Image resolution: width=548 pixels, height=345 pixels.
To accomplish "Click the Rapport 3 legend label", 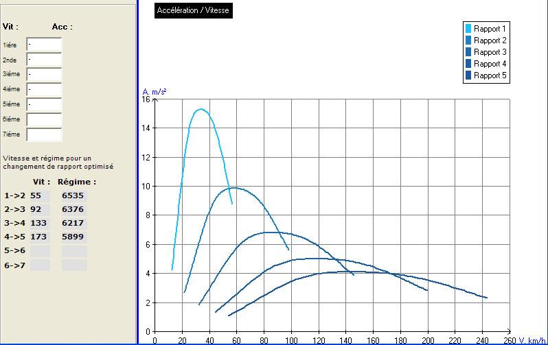I will 490,52.
